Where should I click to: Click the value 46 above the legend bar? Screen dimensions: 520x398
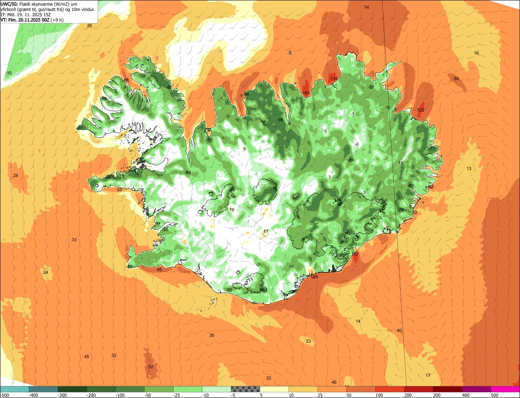tap(334, 382)
